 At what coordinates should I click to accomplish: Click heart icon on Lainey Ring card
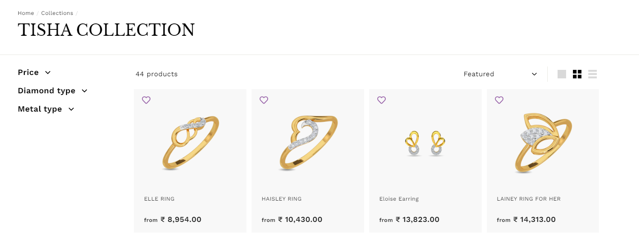click(499, 100)
